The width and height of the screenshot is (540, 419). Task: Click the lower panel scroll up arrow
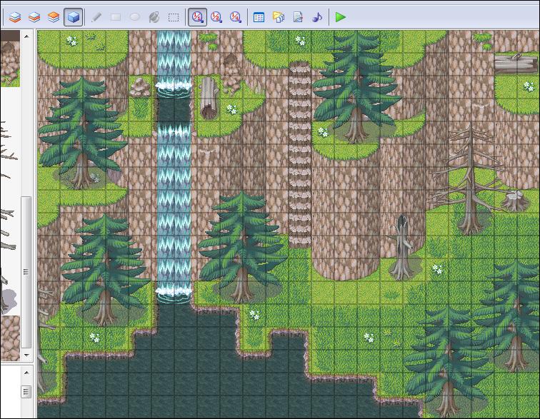26,373
